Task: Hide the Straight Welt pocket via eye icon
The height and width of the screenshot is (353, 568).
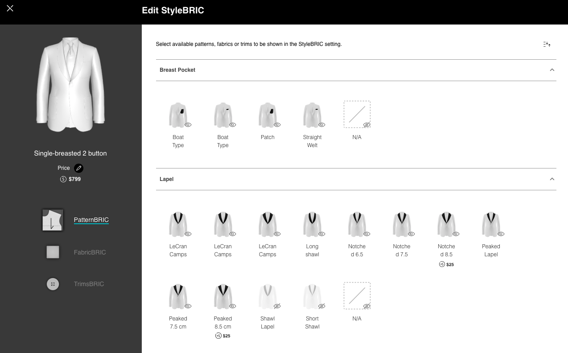Action: tap(322, 125)
